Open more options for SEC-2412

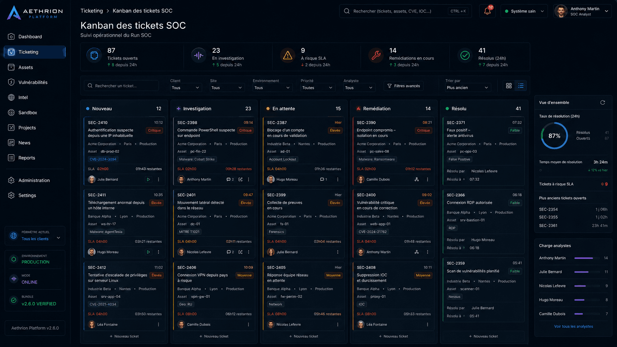coord(159,325)
